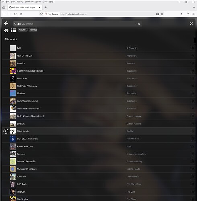Open options menu for Speaking In Tongues
The height and width of the screenshot is (201, 197).
(x=193, y=169)
